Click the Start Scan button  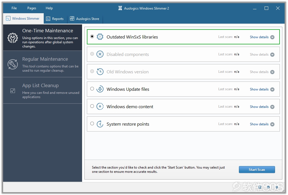click(x=257, y=170)
